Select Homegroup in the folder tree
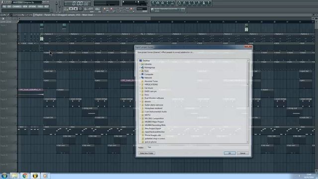318x179 pixels. pyautogui.click(x=150, y=68)
